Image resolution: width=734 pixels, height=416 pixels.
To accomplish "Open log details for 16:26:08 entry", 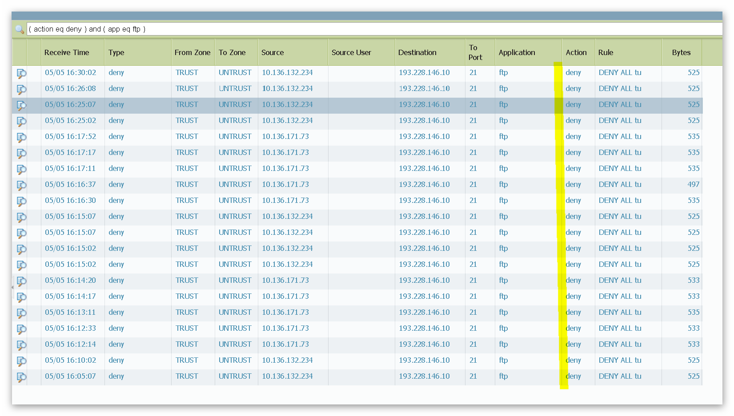I will click(21, 89).
